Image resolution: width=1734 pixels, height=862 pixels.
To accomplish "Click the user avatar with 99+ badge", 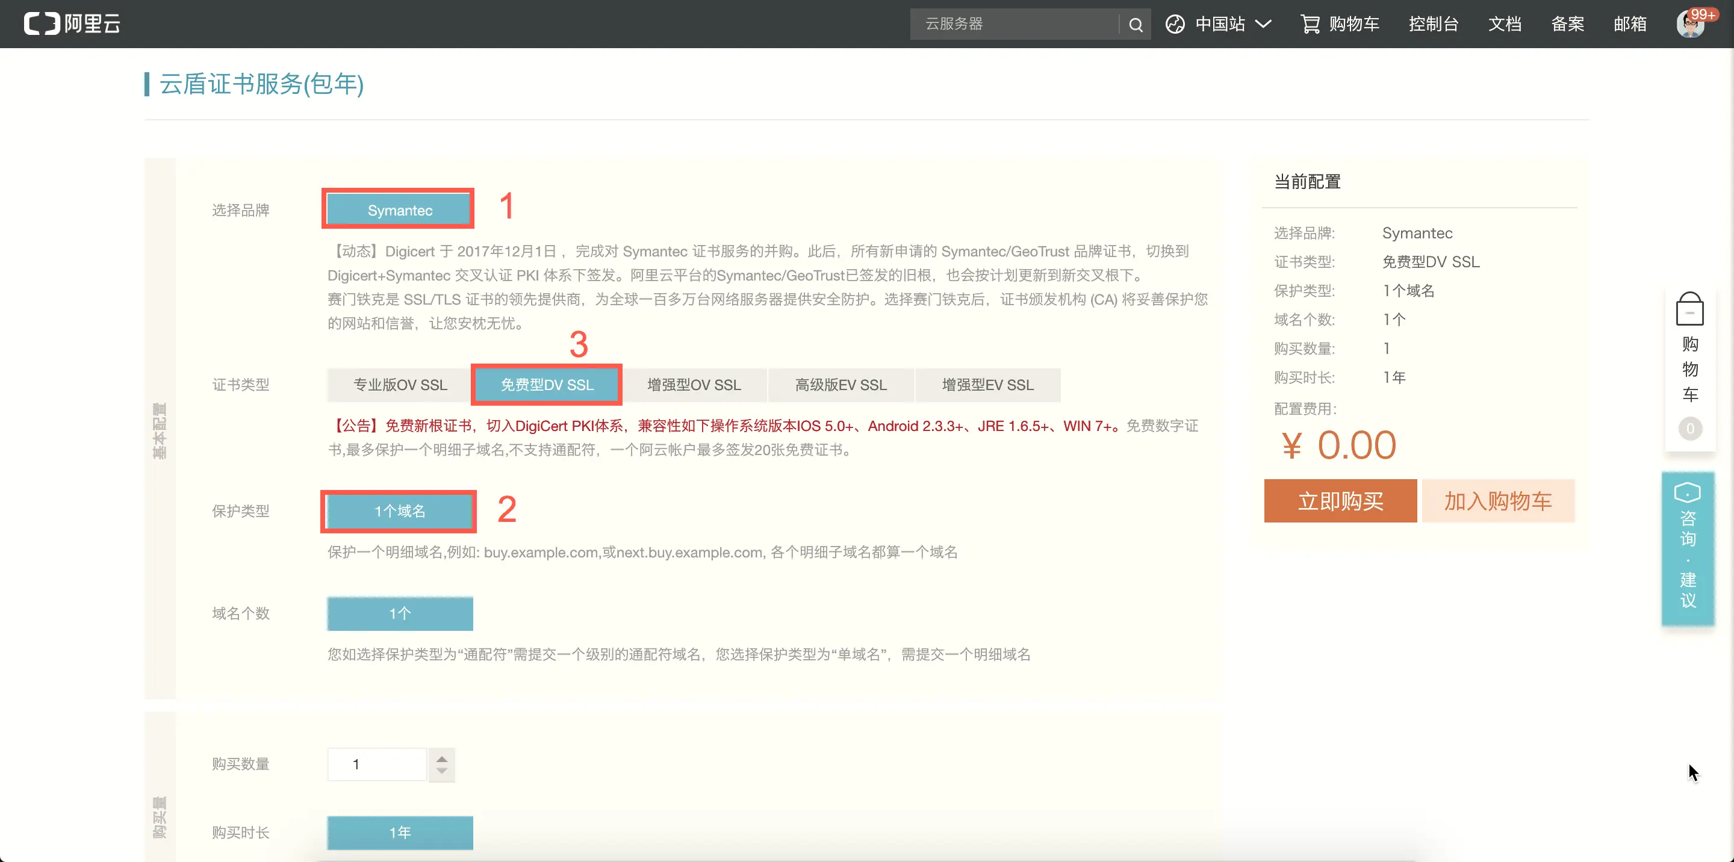I will [1690, 24].
